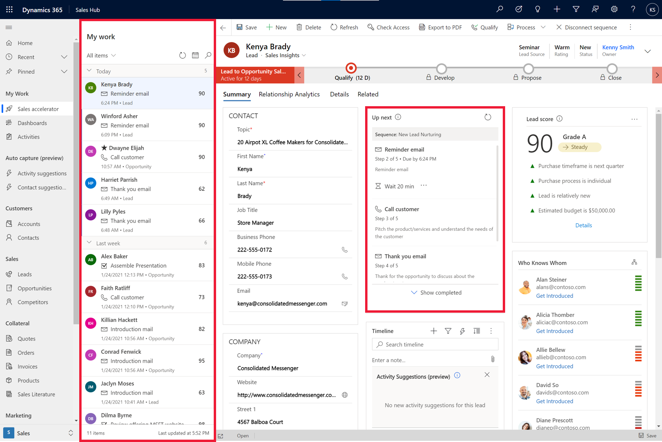Switch to the Relationship Analytics tab

[x=289, y=94]
